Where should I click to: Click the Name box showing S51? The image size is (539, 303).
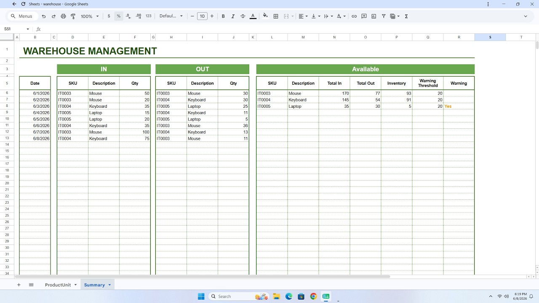tap(13, 29)
